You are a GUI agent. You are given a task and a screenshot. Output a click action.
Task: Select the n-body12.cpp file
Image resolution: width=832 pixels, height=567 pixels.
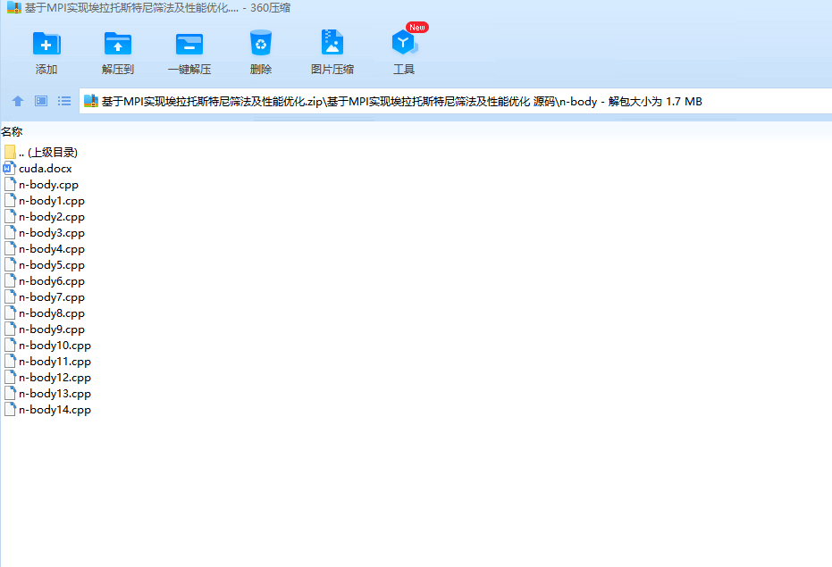click(47, 378)
